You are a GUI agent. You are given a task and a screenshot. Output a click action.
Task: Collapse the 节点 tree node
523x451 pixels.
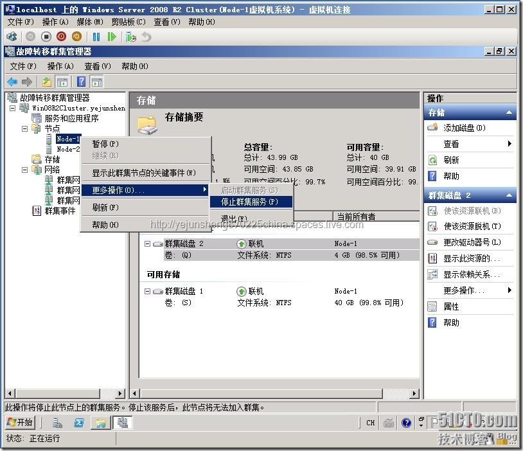coord(24,128)
